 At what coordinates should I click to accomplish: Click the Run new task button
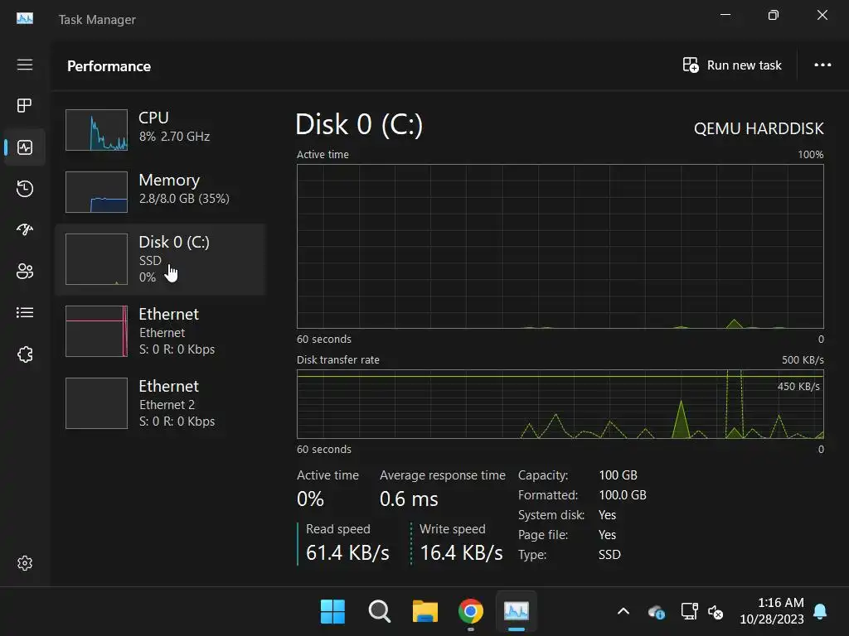732,65
